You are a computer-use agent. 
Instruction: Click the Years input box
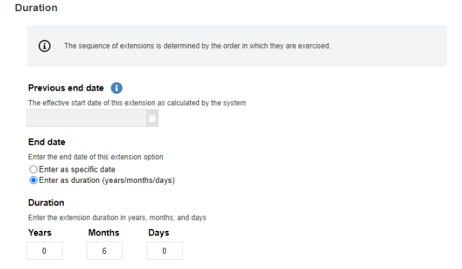click(45, 251)
